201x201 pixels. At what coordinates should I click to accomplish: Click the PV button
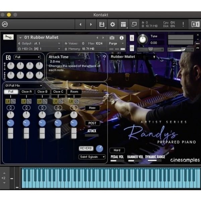pyautogui.click(x=198, y=48)
